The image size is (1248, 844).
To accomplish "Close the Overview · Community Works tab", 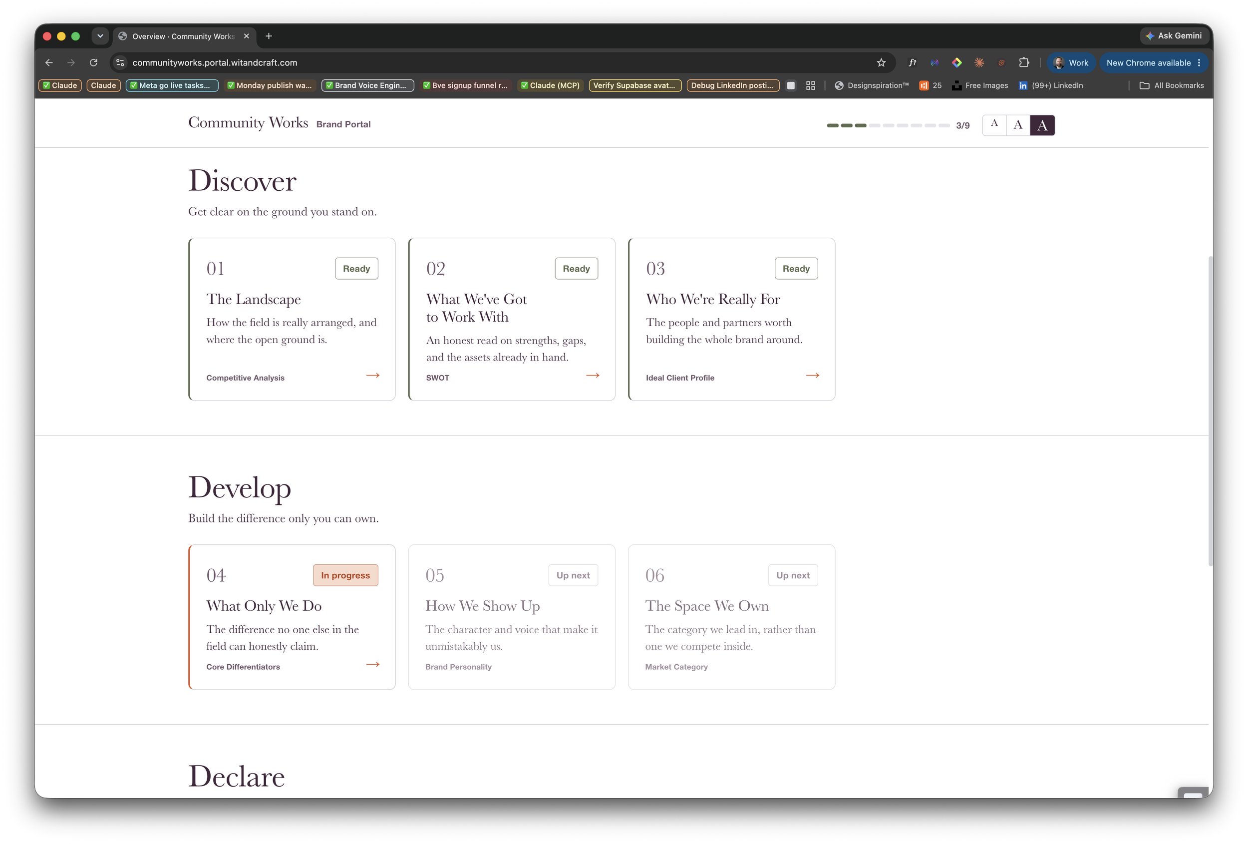I will click(x=247, y=36).
